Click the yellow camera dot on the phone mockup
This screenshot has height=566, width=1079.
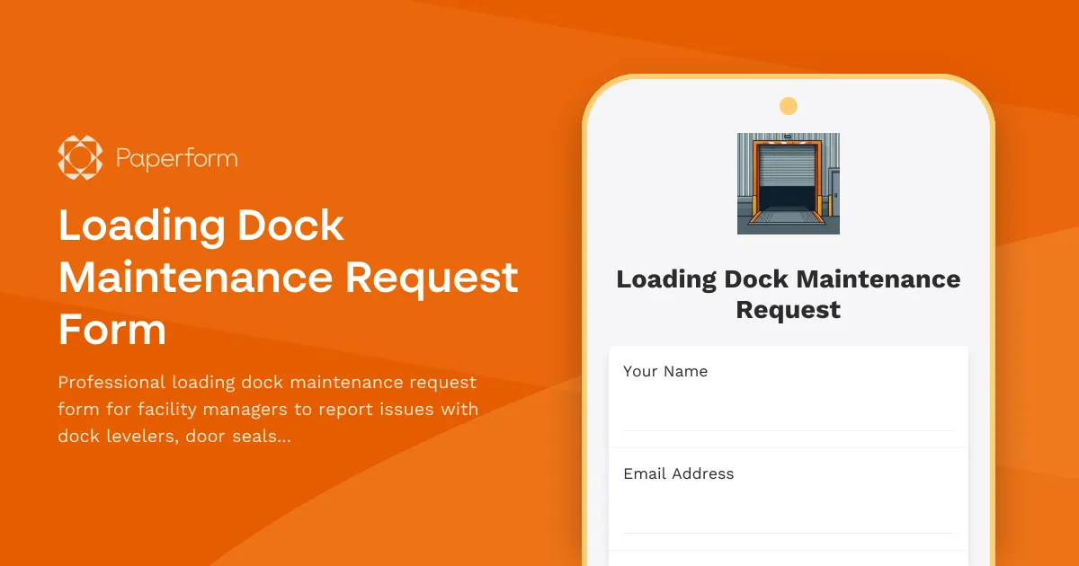coord(789,105)
